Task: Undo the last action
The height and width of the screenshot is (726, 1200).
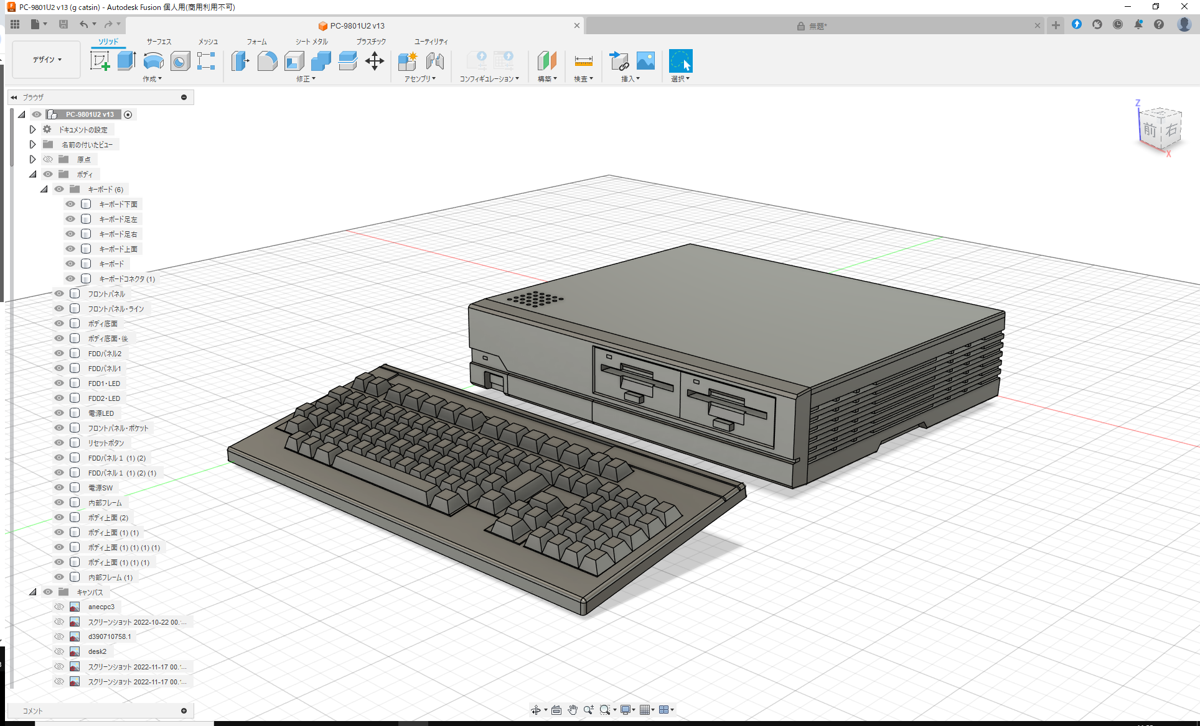Action: click(x=85, y=23)
